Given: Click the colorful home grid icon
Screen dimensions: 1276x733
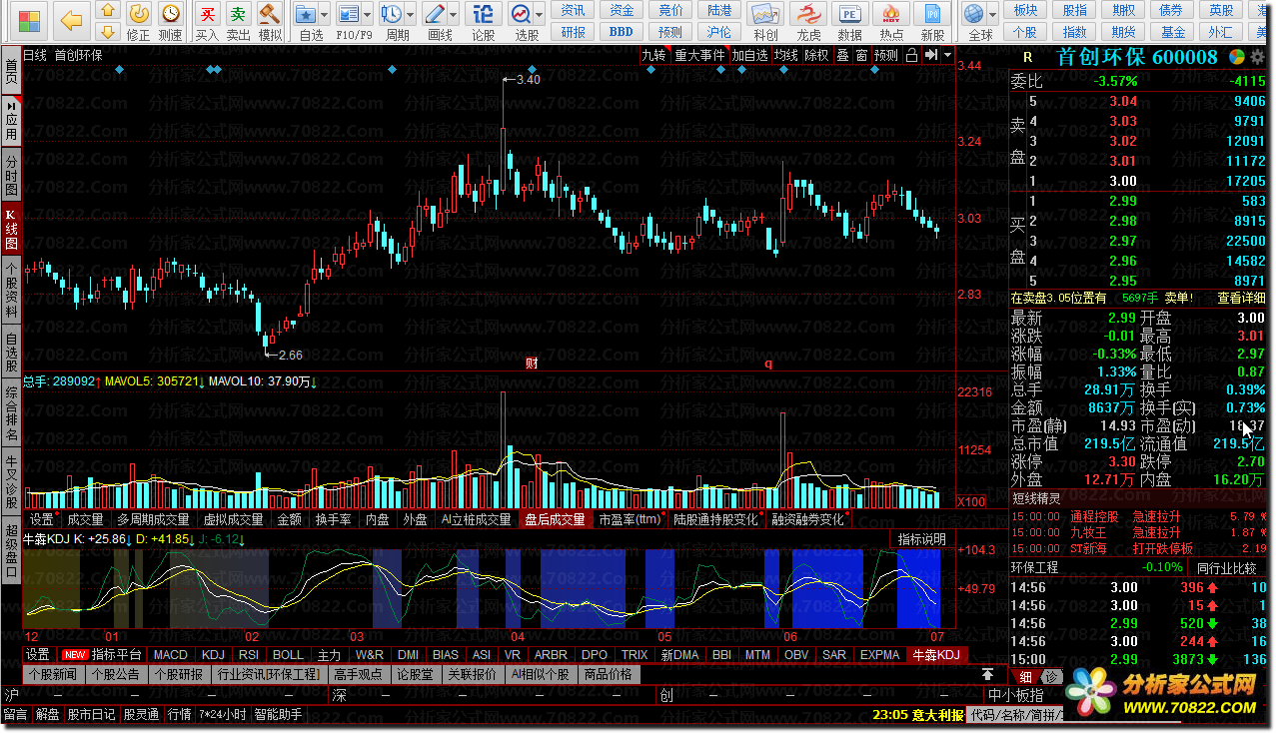Looking at the screenshot, I should click(29, 20).
